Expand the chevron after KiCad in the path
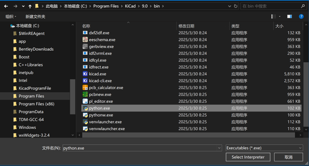Image resolution: width=309 pixels, height=166 pixels. coord(139,6)
